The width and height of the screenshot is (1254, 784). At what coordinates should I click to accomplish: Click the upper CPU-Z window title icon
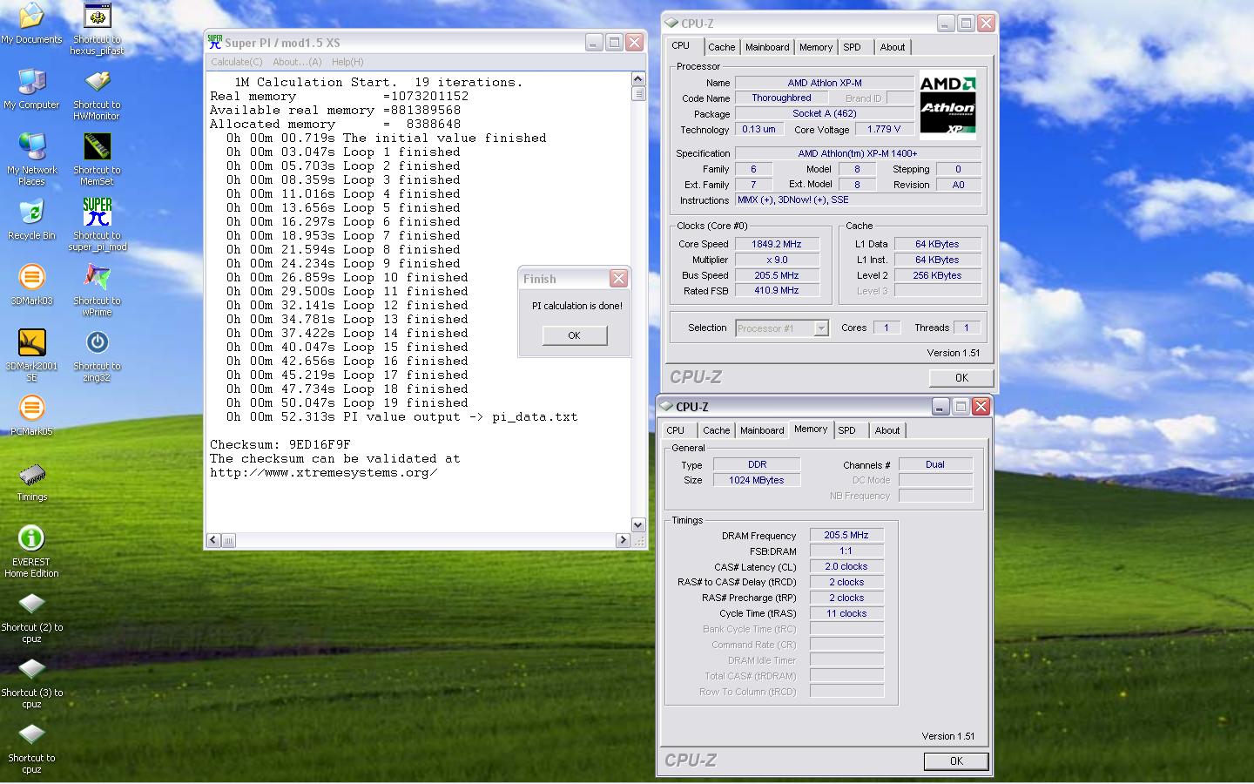point(671,24)
